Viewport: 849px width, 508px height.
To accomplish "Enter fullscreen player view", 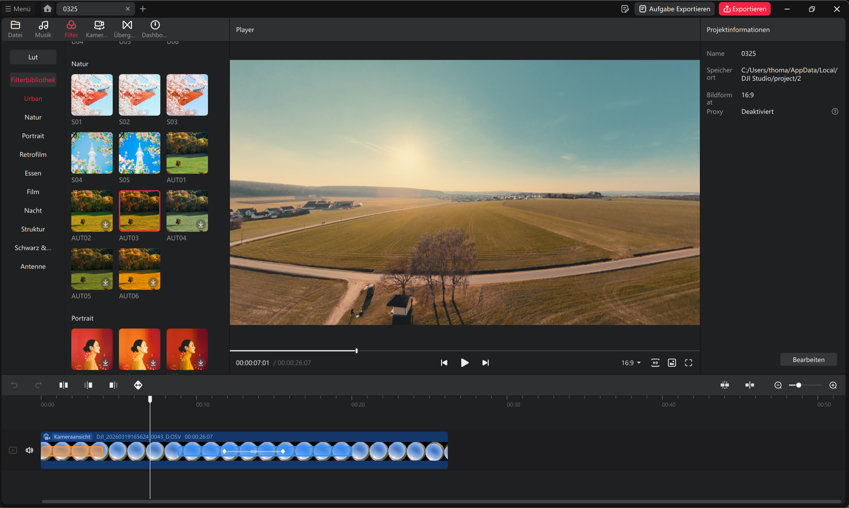I will pos(688,363).
